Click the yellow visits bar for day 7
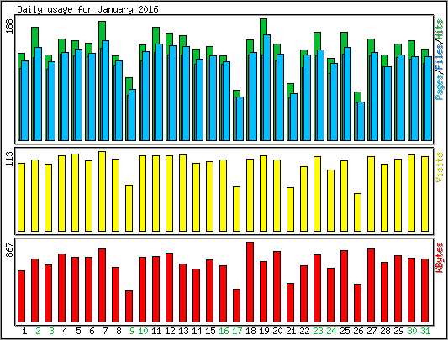The height and width of the screenshot is (340, 448). 103,191
